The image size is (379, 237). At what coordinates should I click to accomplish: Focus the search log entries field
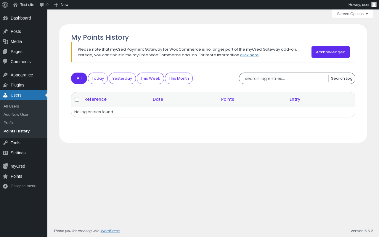pos(283,79)
